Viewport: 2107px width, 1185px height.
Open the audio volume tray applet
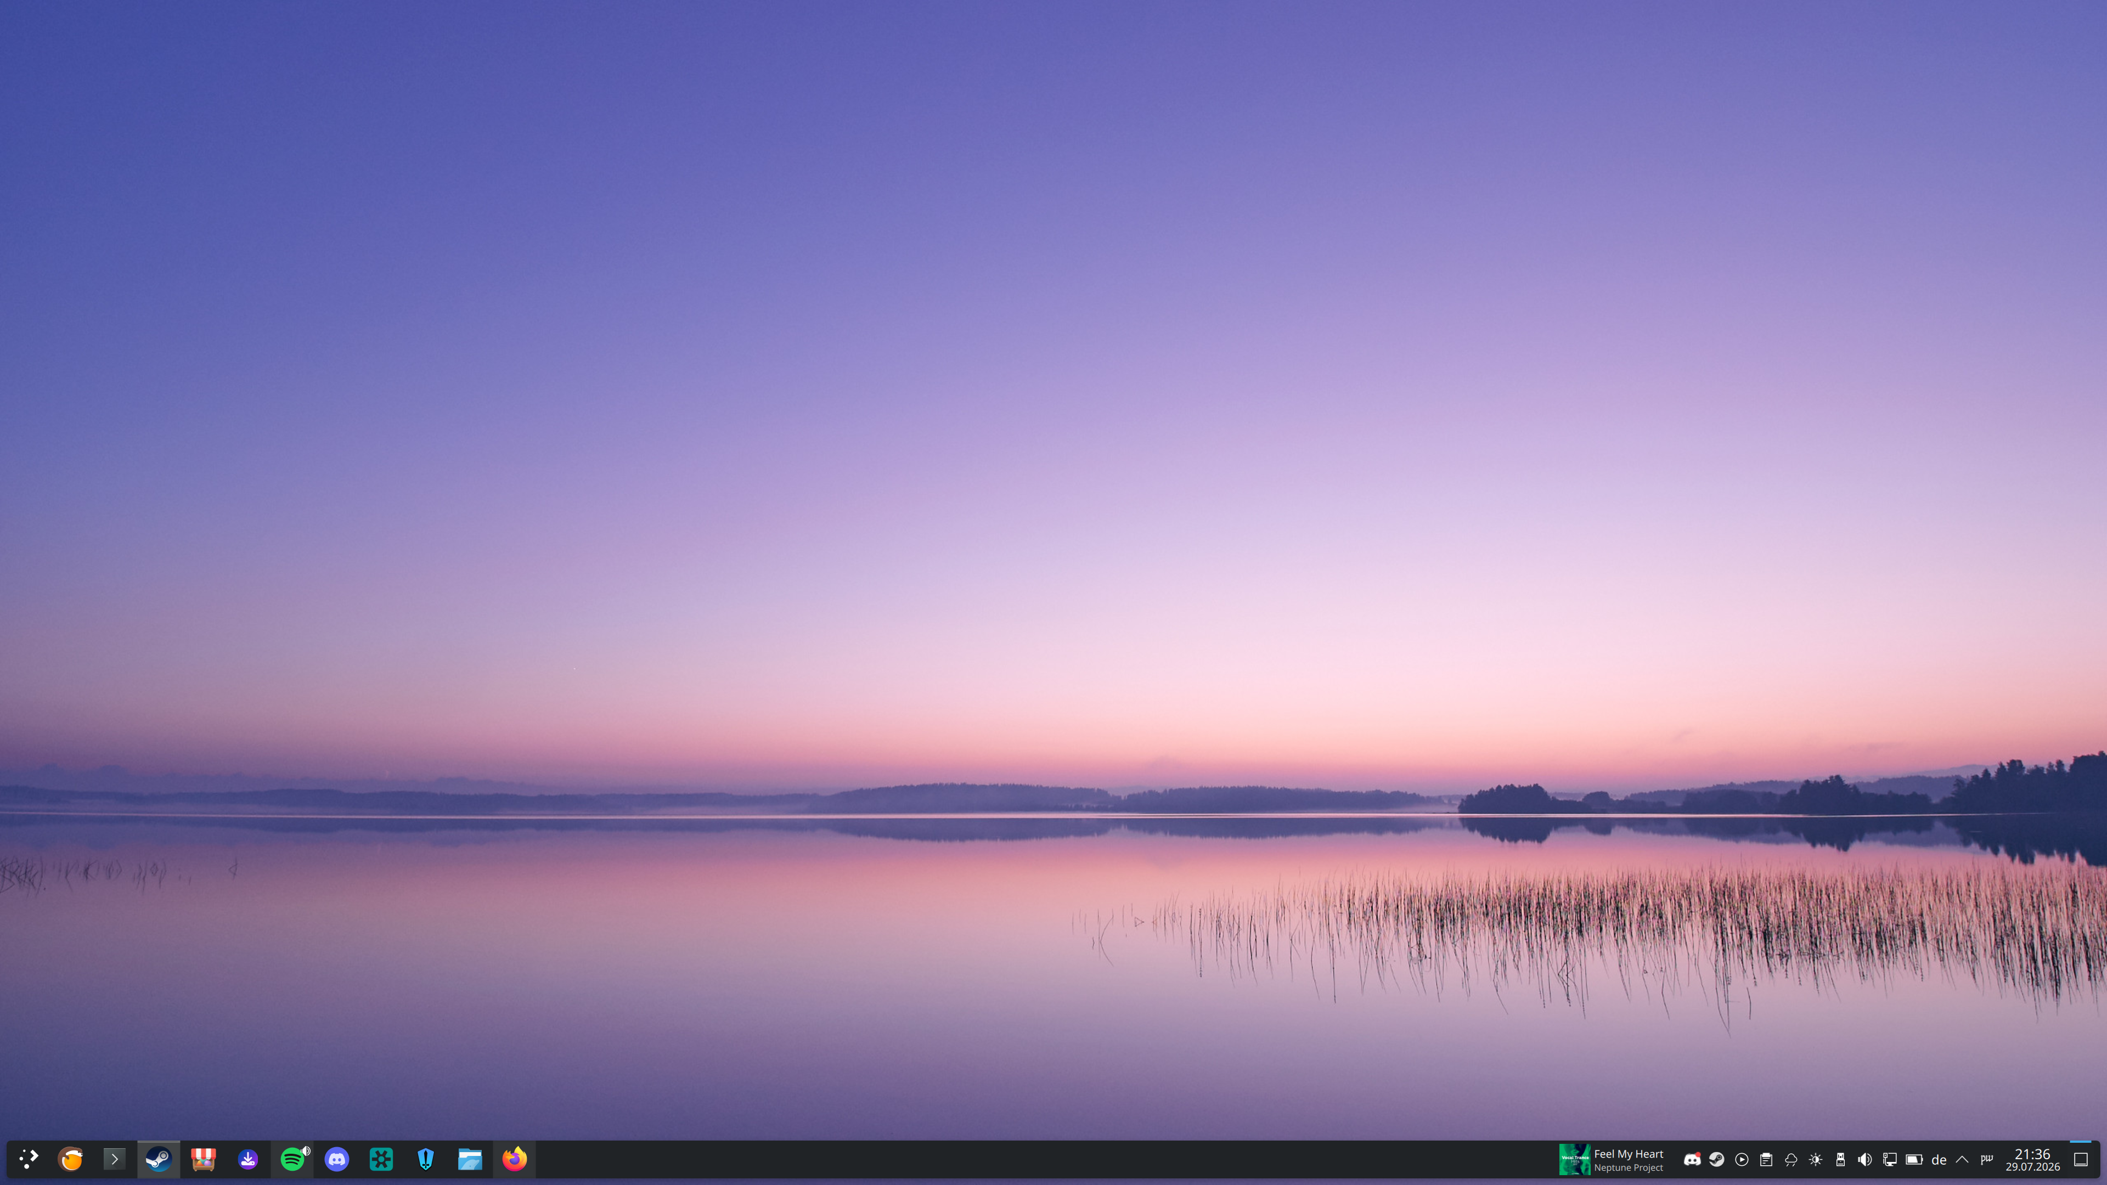click(x=1865, y=1160)
